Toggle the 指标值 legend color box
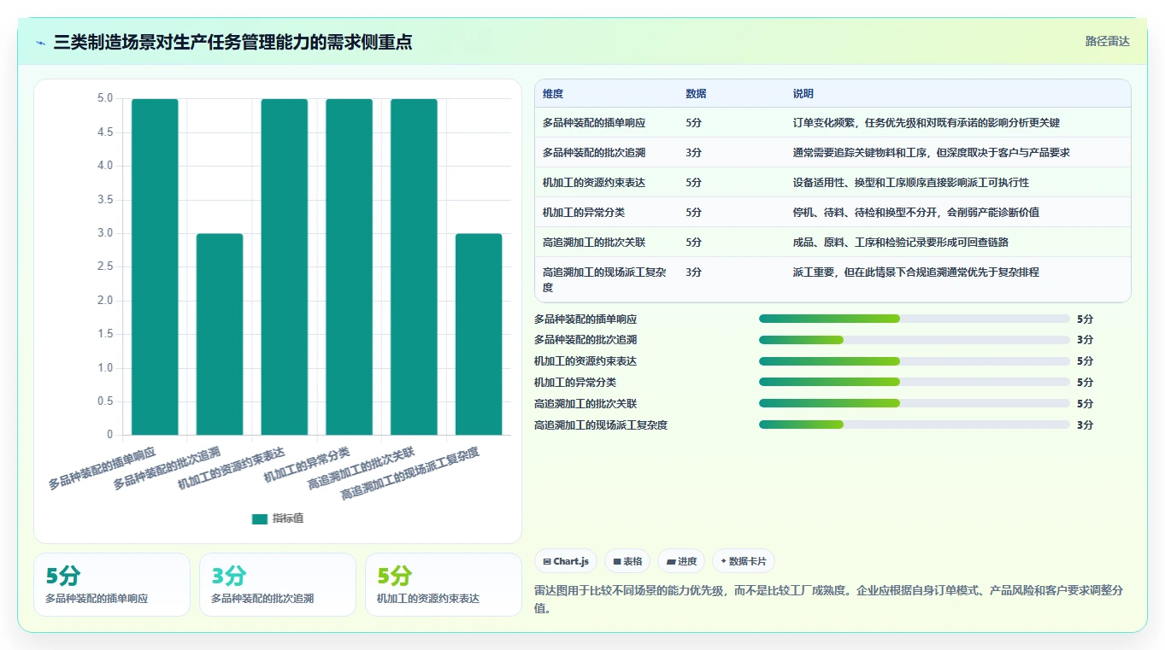1165x650 pixels. pyautogui.click(x=260, y=519)
